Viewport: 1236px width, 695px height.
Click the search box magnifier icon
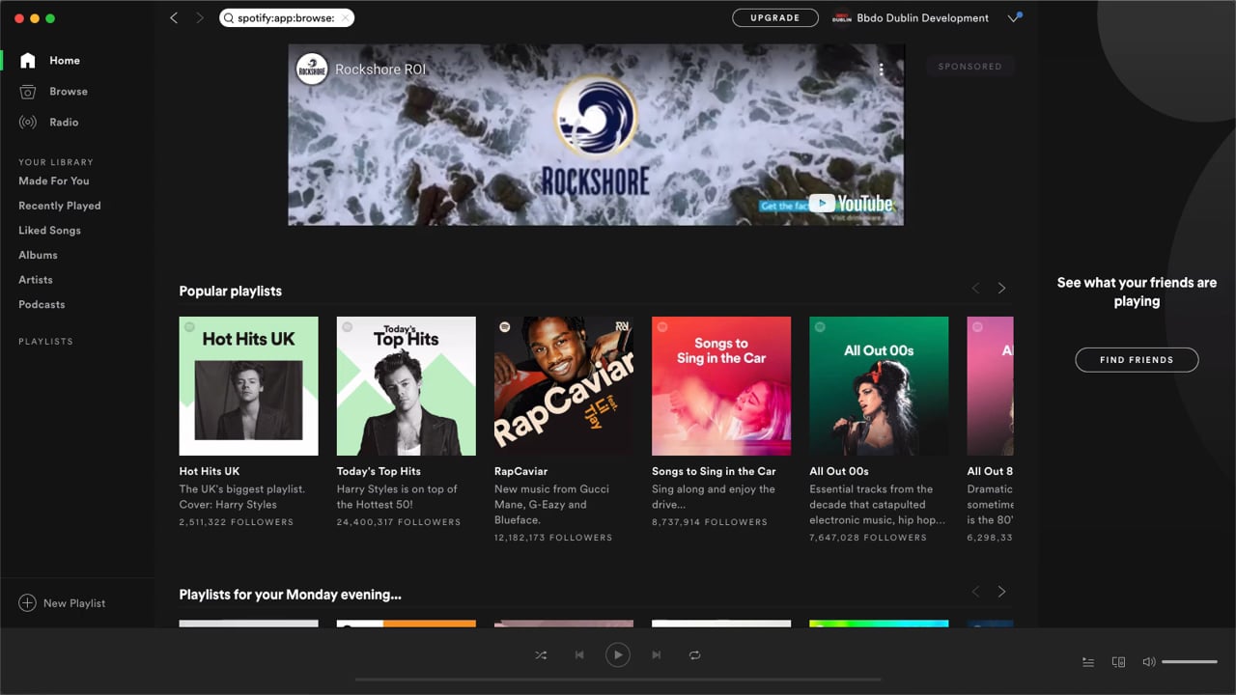click(x=229, y=17)
